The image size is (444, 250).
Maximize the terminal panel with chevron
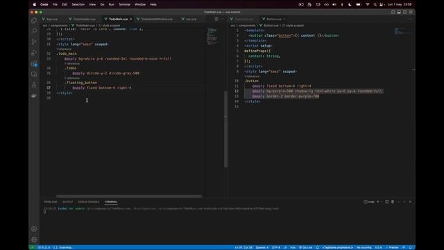coord(404,202)
